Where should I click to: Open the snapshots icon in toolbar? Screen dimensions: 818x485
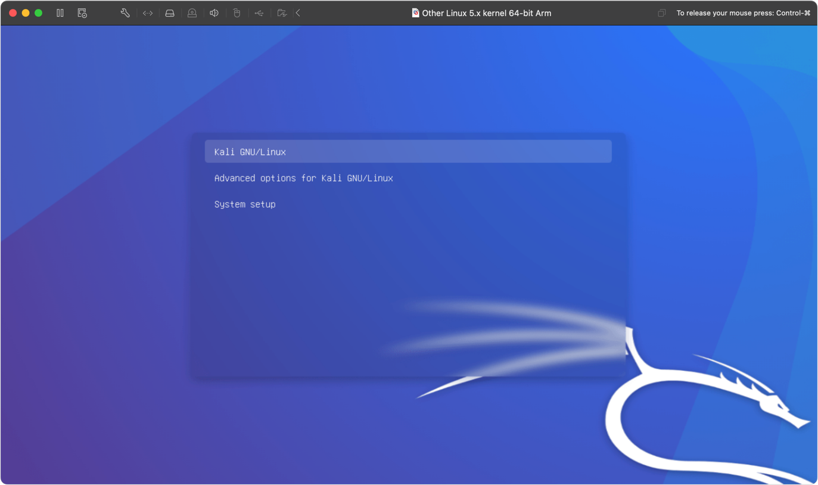[x=82, y=13]
